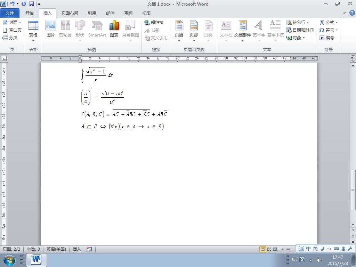Click the macro recording icon in status bar

89,249
